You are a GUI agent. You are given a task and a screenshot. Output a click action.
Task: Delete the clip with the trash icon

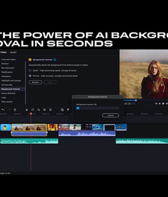[x=15, y=110]
